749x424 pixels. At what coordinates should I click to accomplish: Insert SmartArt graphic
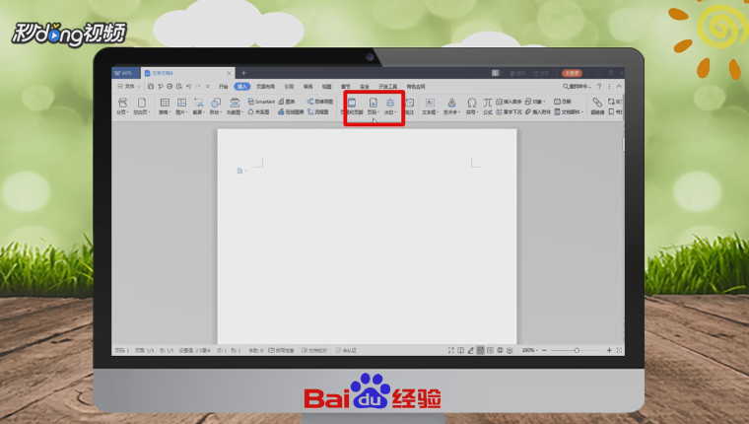(261, 102)
